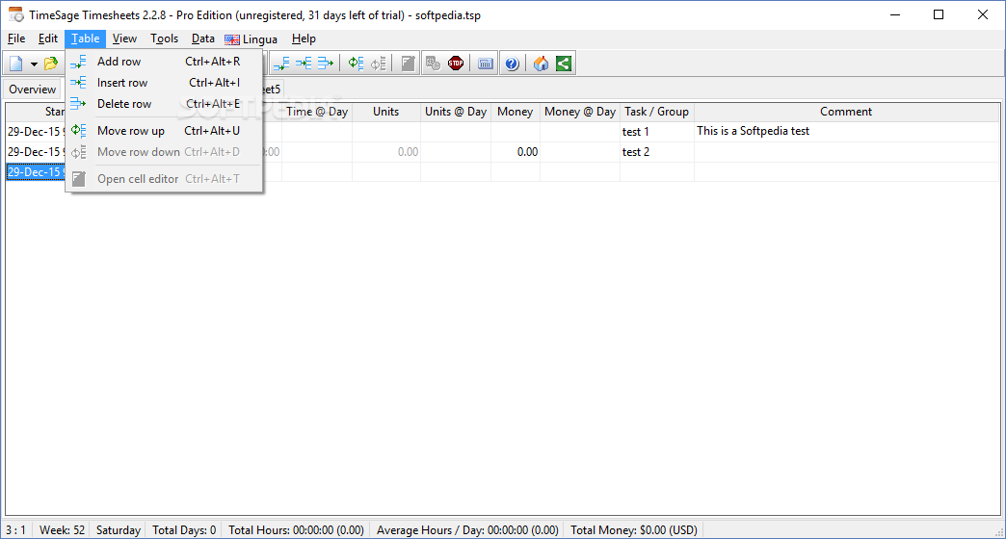Click the calculator toolbar icon

pyautogui.click(x=486, y=64)
